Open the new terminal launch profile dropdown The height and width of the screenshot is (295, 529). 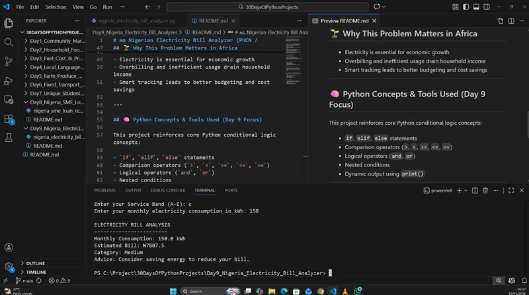pyautogui.click(x=466, y=190)
